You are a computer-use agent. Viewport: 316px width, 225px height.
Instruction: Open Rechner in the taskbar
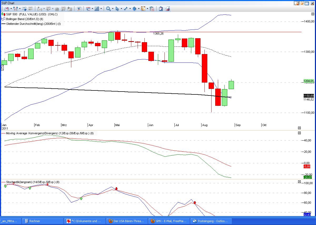pos(42,221)
